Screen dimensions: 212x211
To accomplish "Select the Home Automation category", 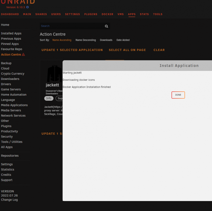I will [14, 95].
